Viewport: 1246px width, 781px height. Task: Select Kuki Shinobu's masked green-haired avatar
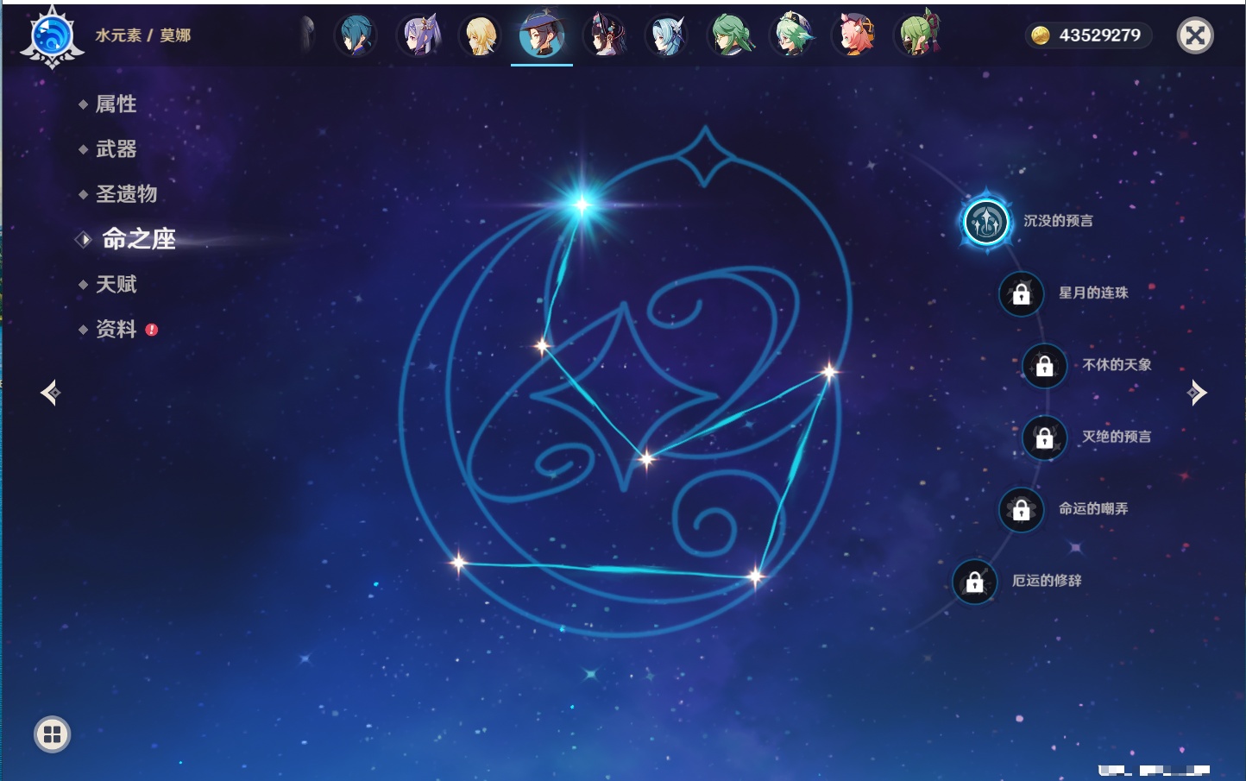[918, 35]
